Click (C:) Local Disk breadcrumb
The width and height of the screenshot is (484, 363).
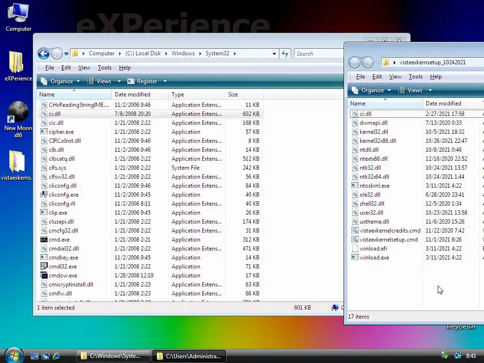(143, 53)
